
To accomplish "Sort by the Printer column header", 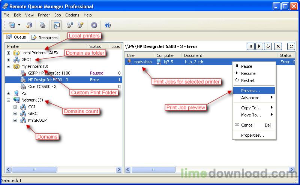I will click(46, 46).
